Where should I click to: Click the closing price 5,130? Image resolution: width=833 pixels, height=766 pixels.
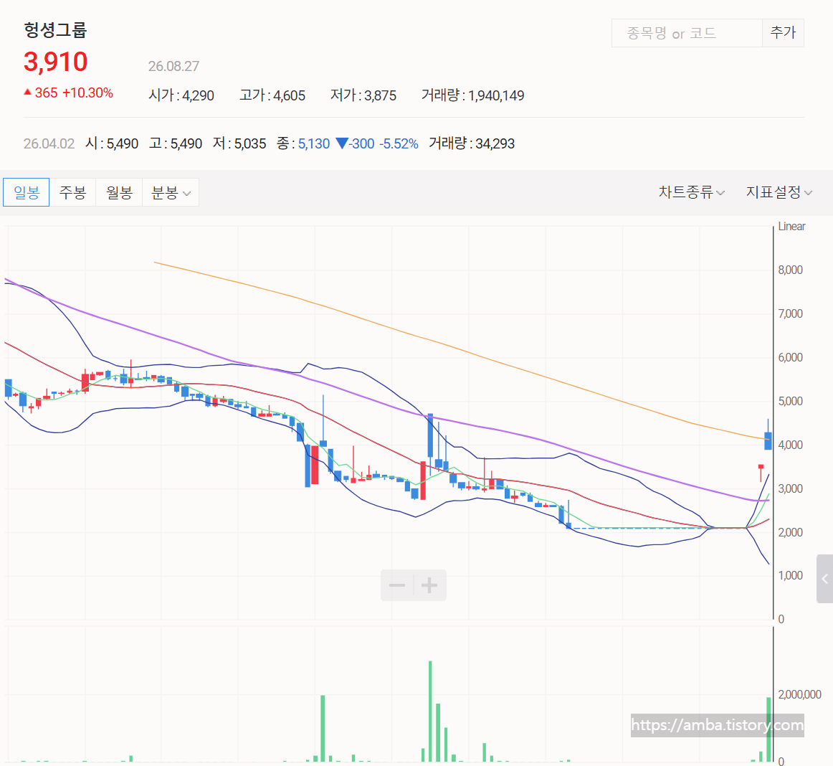click(x=314, y=144)
